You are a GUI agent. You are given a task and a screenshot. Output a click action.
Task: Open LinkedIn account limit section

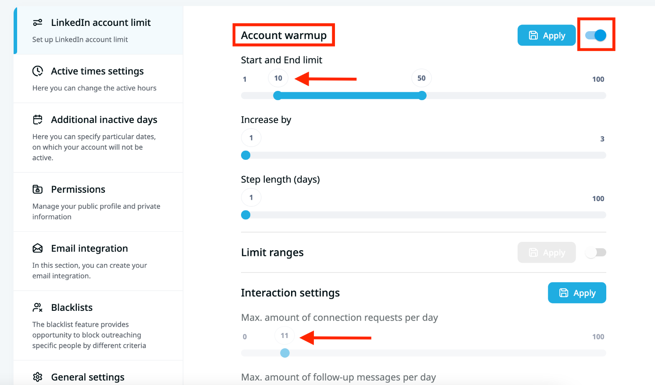tap(101, 22)
